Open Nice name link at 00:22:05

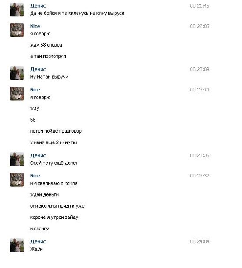(35, 26)
